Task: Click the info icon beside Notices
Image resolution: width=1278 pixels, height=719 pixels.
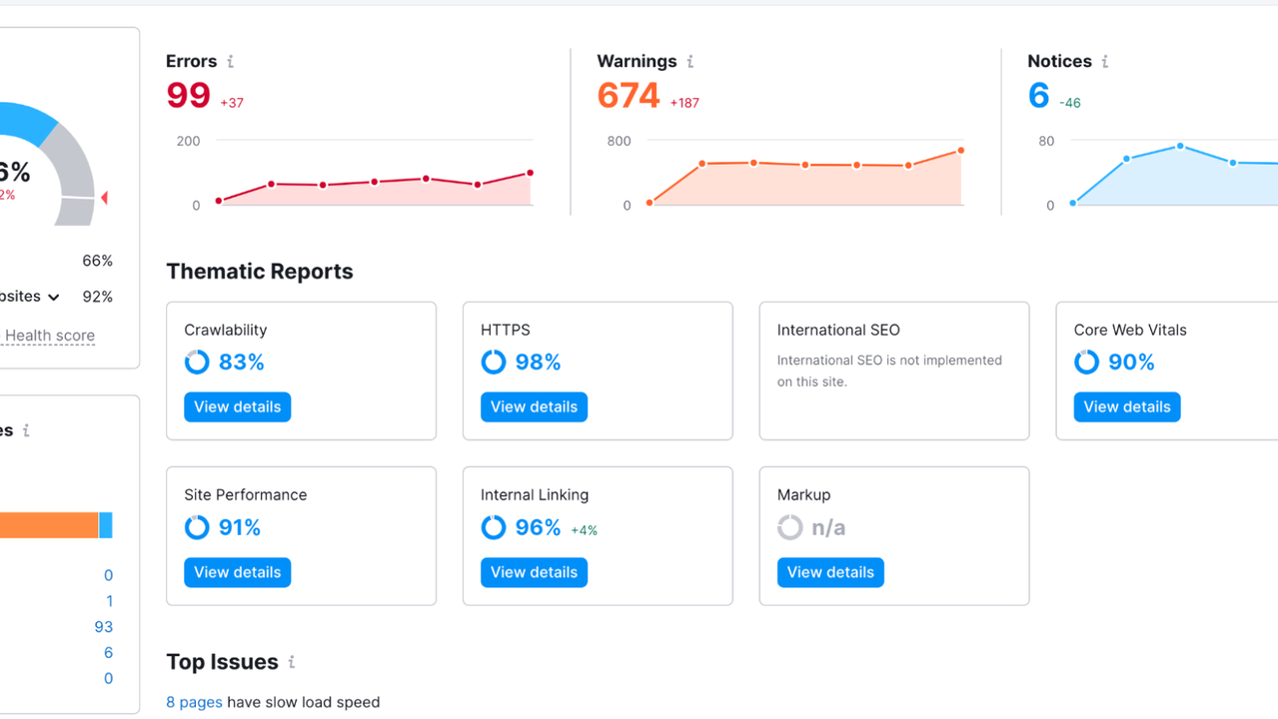Action: click(x=1105, y=62)
